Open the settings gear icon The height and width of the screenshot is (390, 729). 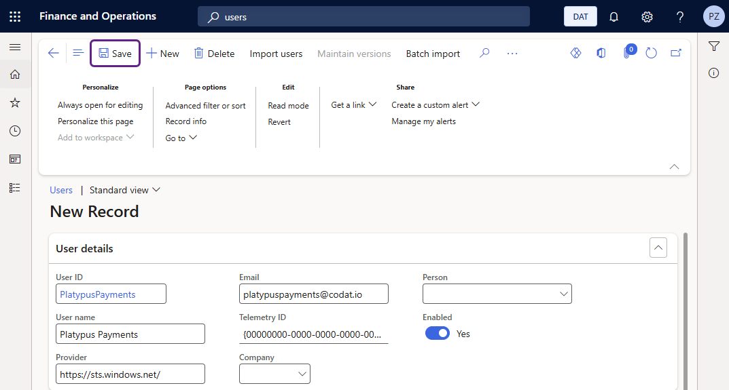647,16
